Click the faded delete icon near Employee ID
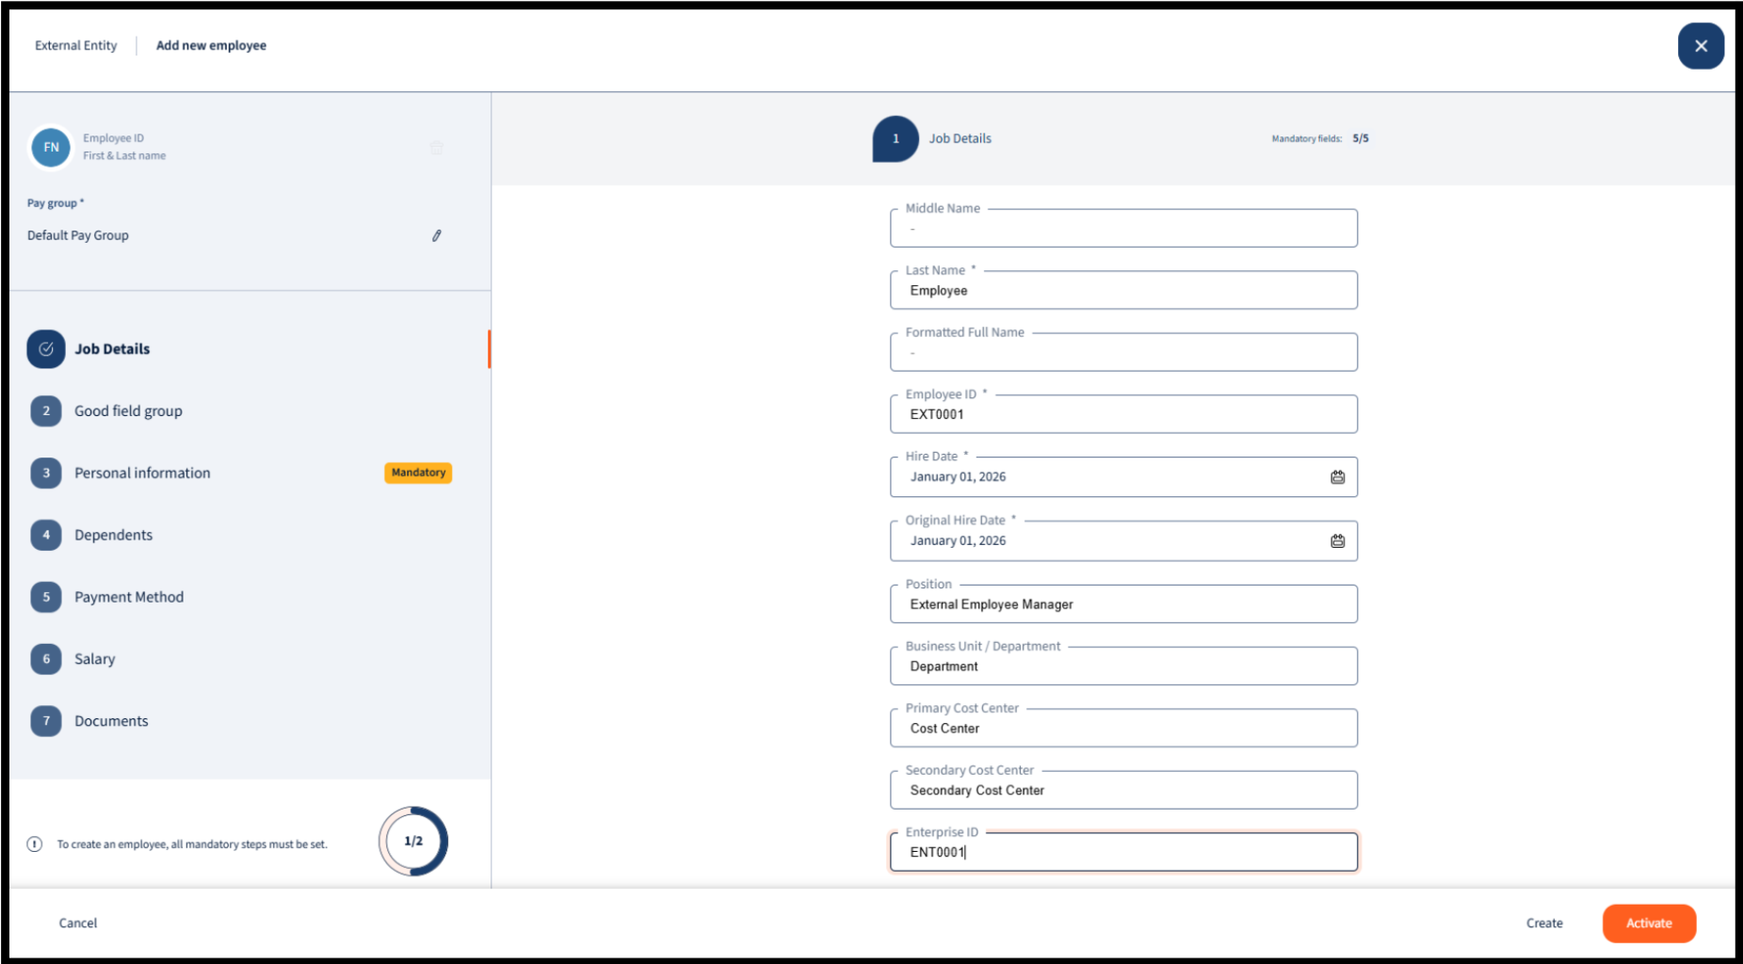This screenshot has height=964, width=1743. pos(437,148)
